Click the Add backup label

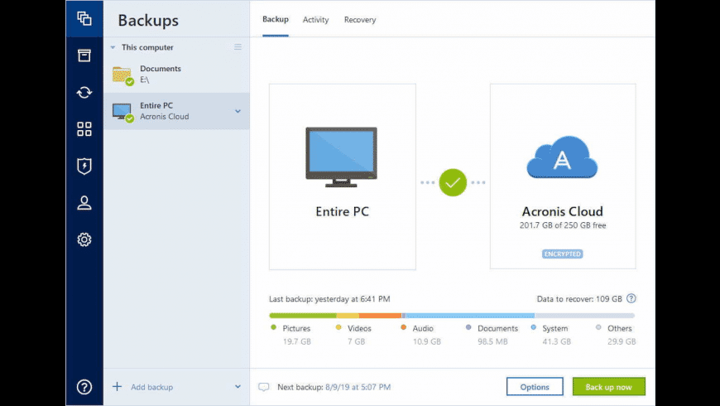click(152, 387)
